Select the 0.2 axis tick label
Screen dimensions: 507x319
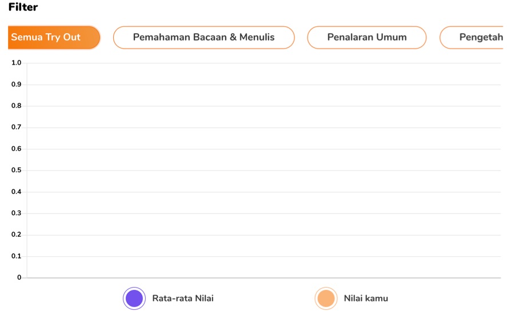pos(16,234)
